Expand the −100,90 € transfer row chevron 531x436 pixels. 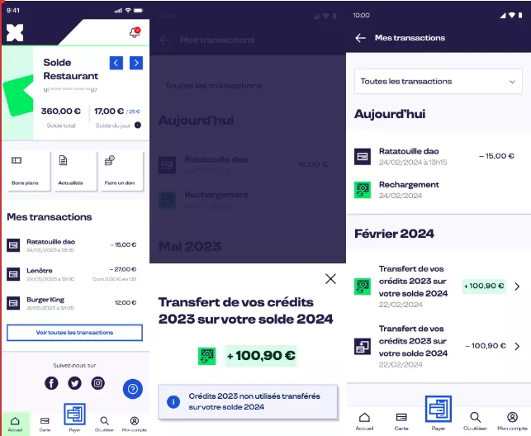(517, 346)
